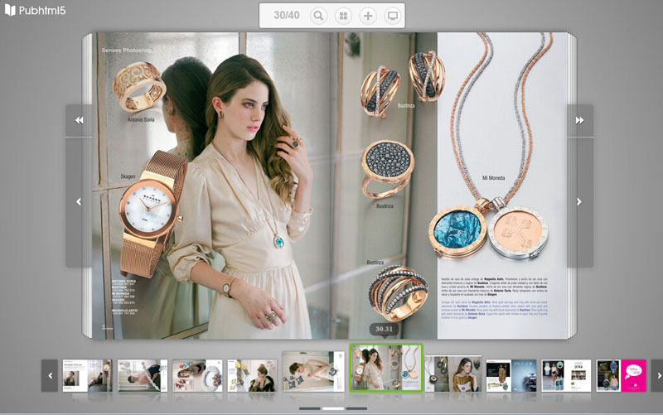
Task: Click the 30-31 page label tooltip
Action: (384, 329)
